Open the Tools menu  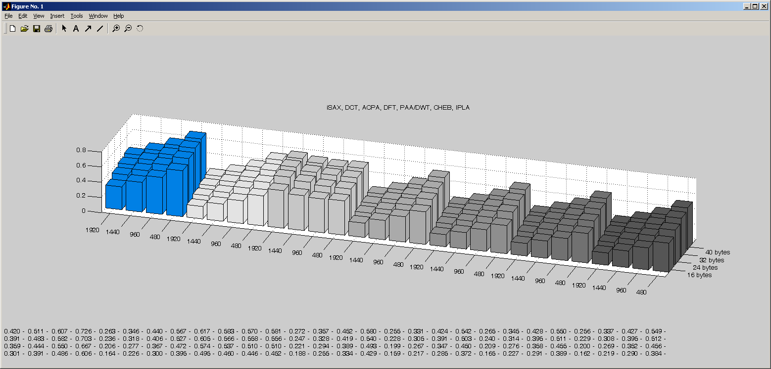77,16
